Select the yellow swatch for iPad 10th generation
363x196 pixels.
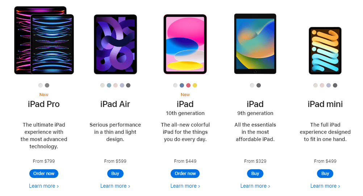pyautogui.click(x=195, y=85)
